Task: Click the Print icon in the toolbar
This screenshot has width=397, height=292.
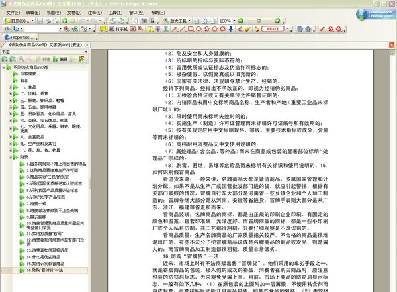Action: [48, 21]
